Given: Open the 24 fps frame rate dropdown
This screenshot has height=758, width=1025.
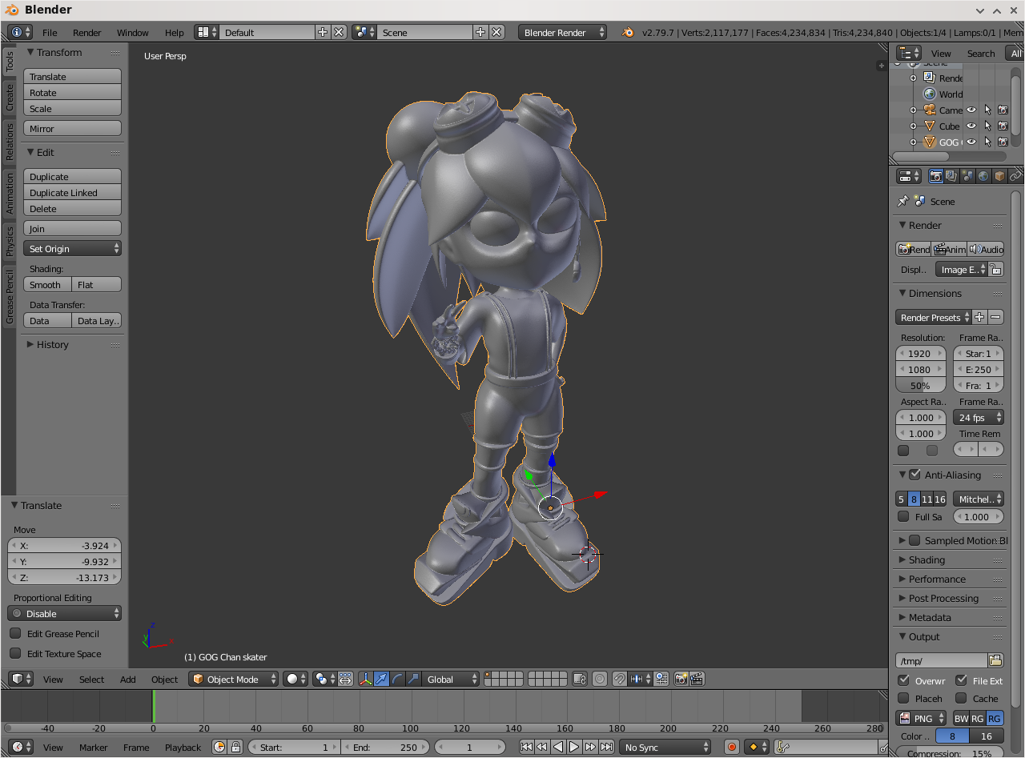Looking at the screenshot, I should (978, 417).
